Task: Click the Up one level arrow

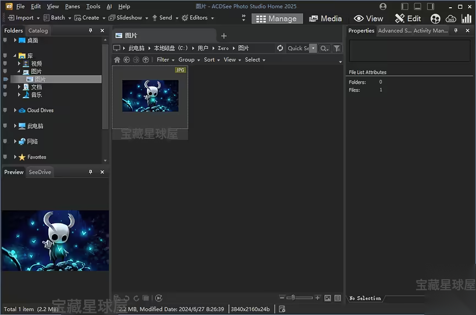Action: pyautogui.click(x=146, y=60)
